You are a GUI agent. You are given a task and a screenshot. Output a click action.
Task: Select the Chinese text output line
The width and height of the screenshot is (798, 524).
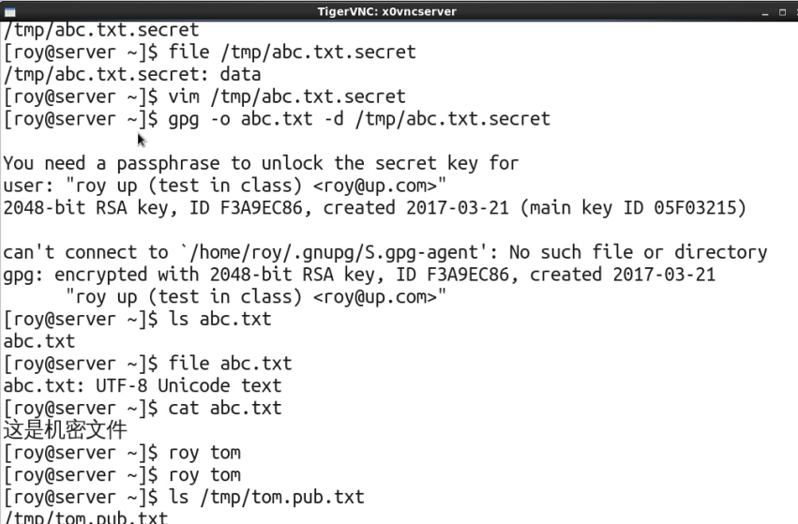[65, 430]
